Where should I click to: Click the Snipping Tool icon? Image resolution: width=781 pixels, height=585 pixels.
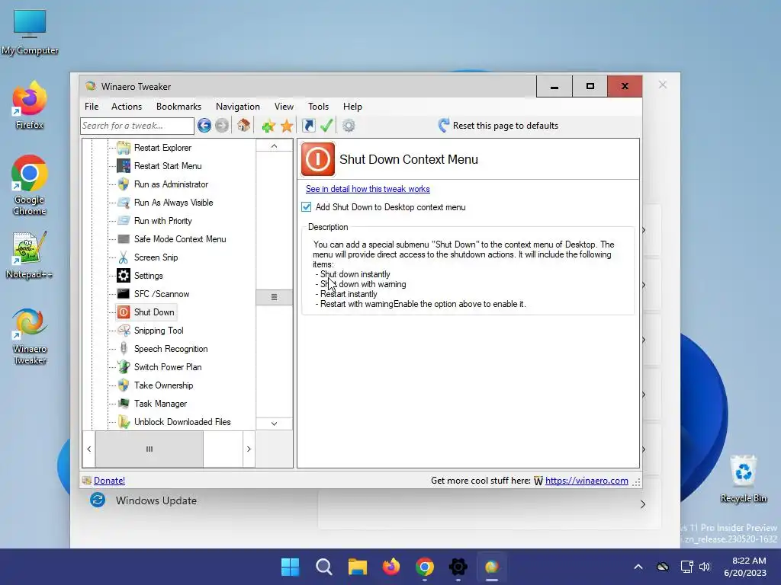124,331
